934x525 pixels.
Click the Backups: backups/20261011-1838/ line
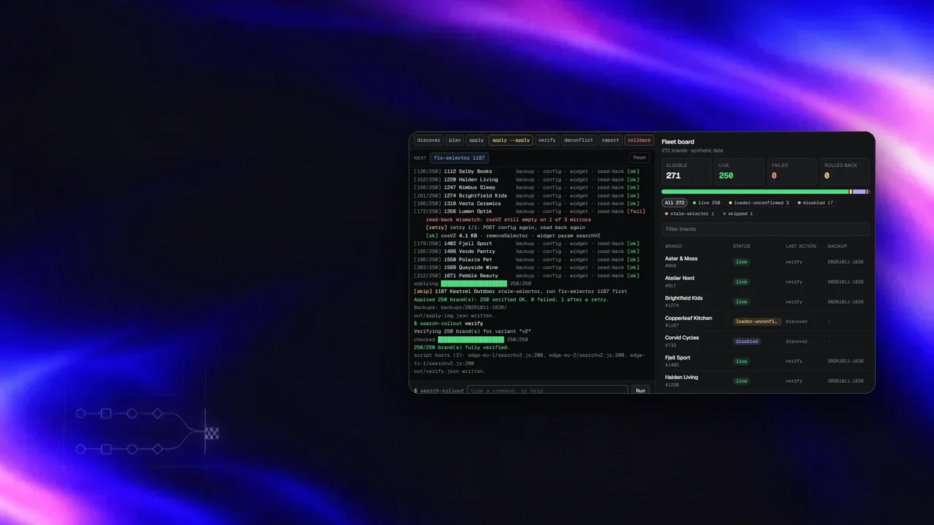(460, 308)
